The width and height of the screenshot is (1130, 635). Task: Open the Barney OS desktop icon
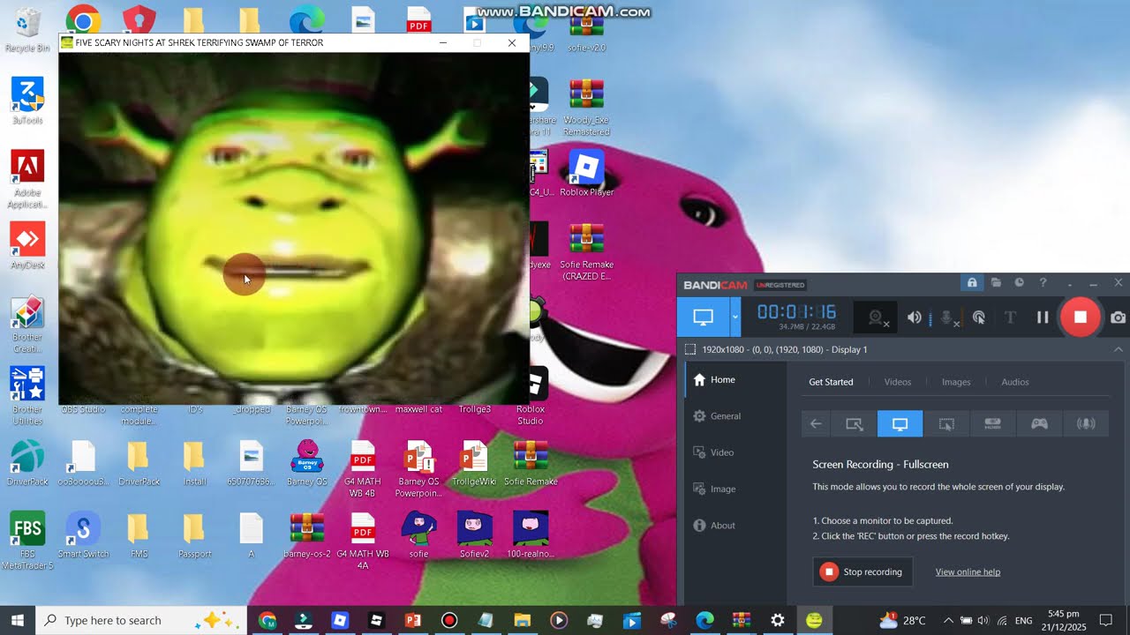[306, 463]
